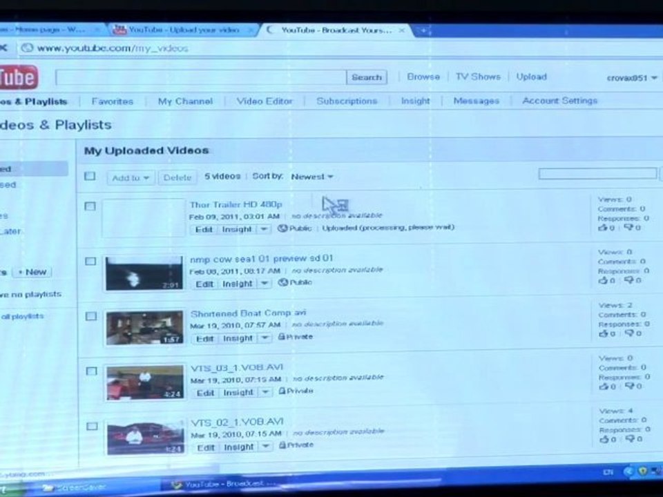
Task: Open Subscriptions
Action: click(347, 101)
